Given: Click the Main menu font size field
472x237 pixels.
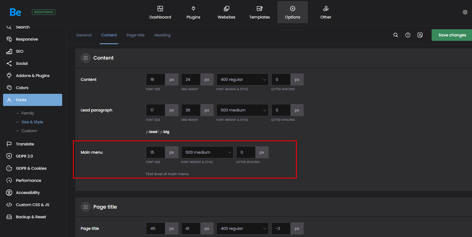Looking at the screenshot, I should 155,152.
